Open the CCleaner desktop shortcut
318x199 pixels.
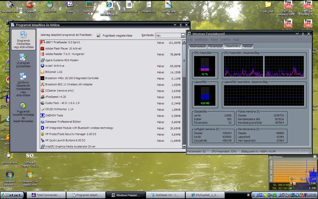click(x=30, y=5)
